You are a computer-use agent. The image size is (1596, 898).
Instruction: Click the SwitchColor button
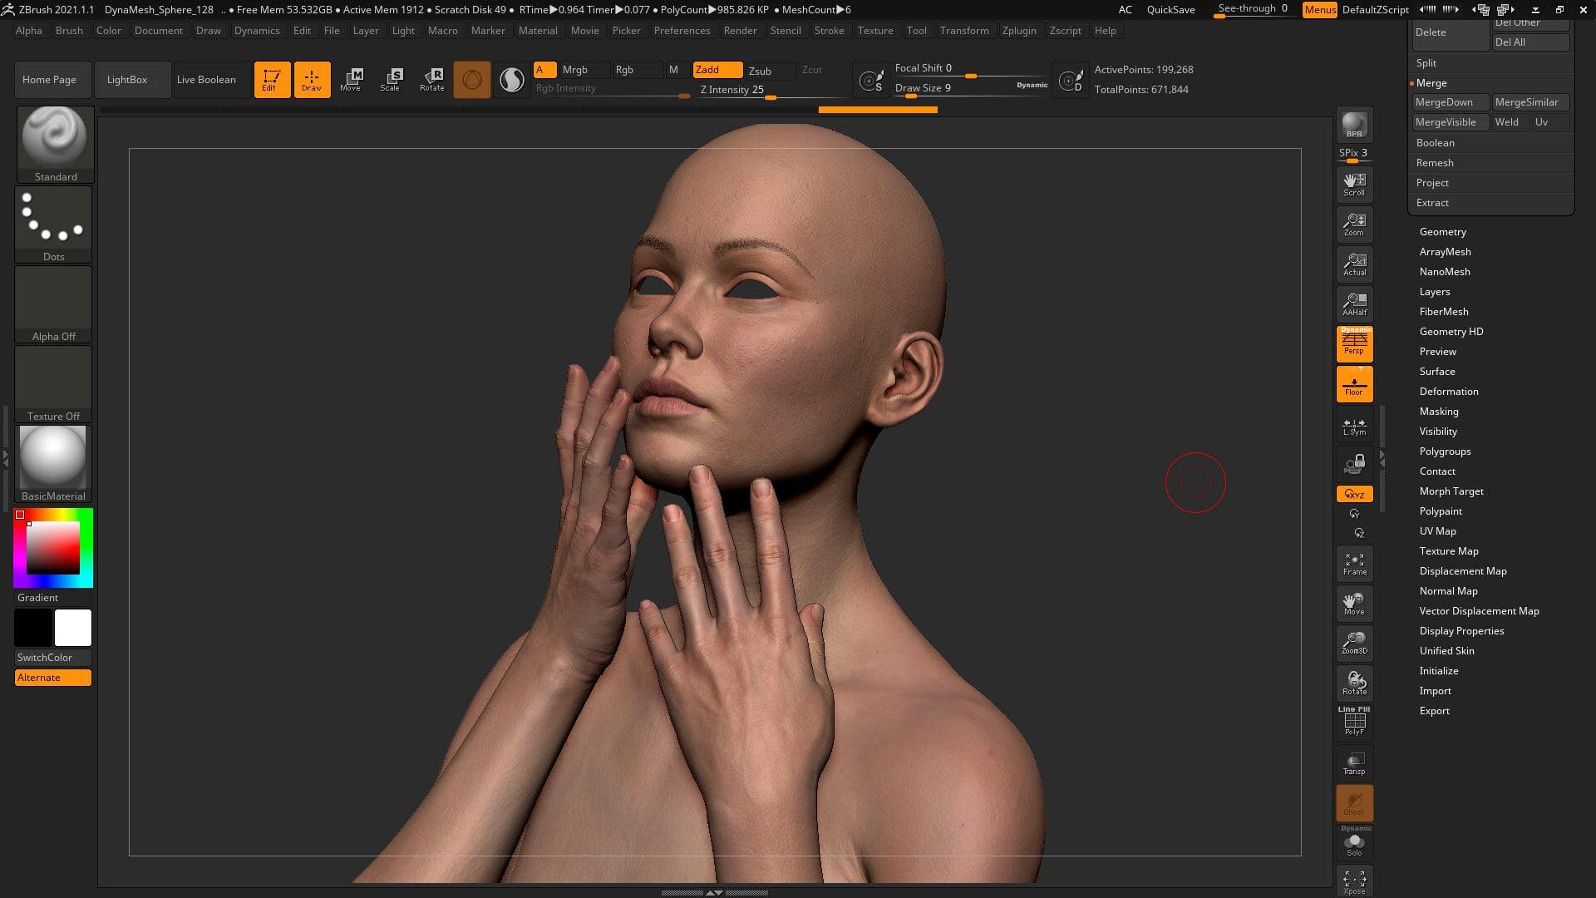[53, 658]
